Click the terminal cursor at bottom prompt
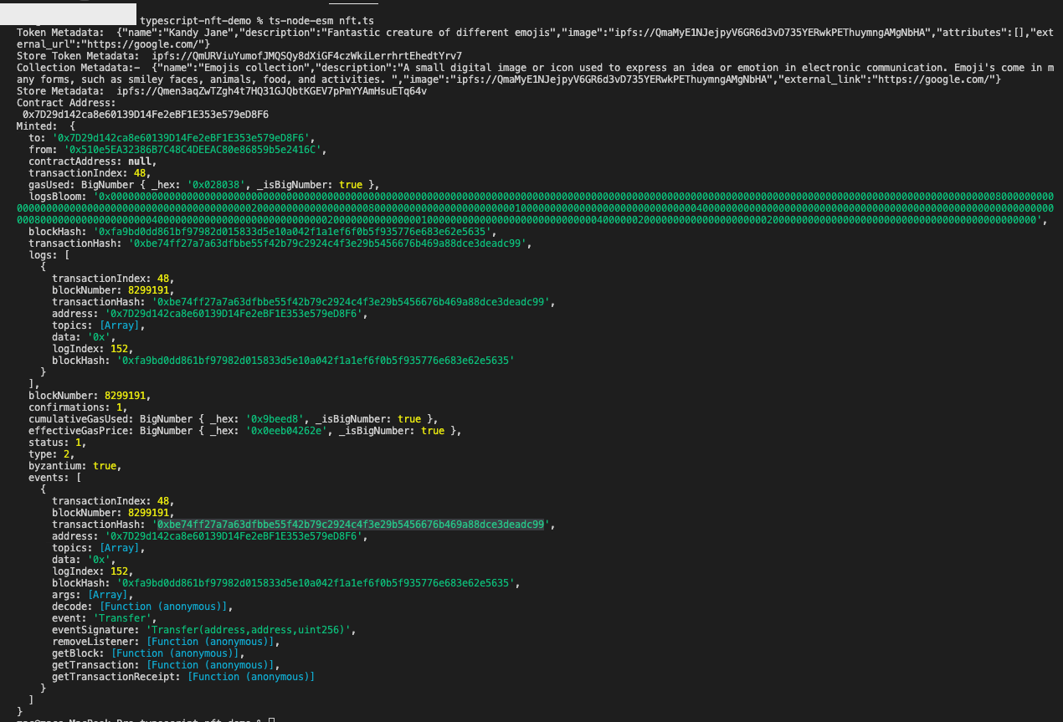Image resolution: width=1063 pixels, height=722 pixels. click(x=272, y=719)
